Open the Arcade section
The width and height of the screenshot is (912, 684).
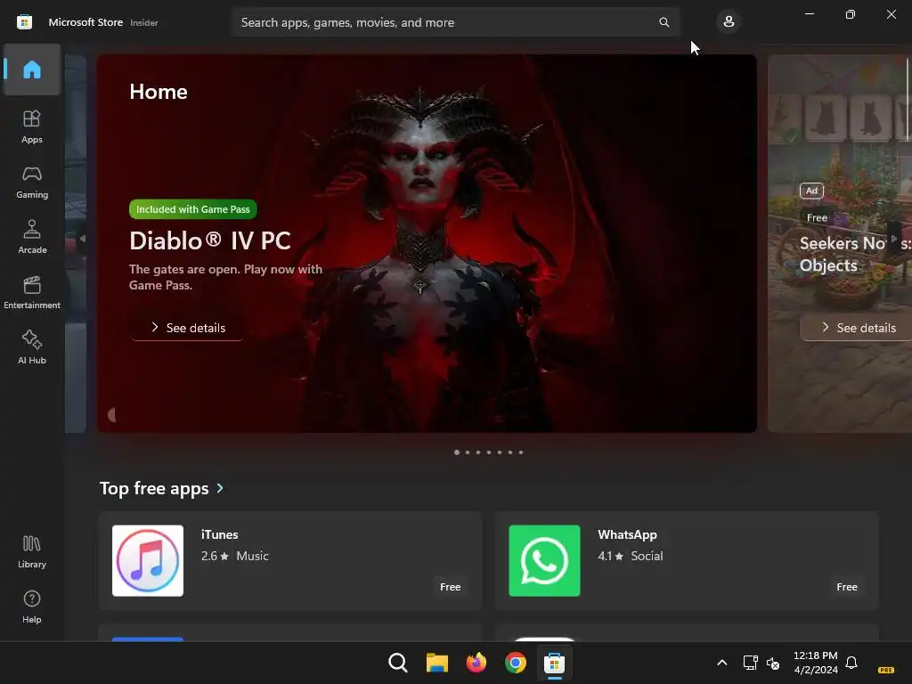(x=32, y=237)
